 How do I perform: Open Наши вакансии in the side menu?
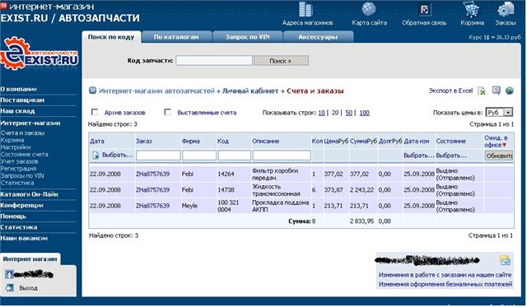[24, 238]
